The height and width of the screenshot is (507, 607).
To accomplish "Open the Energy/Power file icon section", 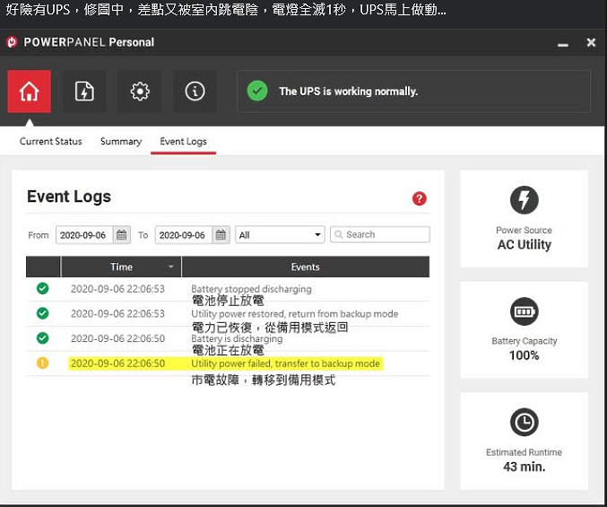I will coord(84,92).
